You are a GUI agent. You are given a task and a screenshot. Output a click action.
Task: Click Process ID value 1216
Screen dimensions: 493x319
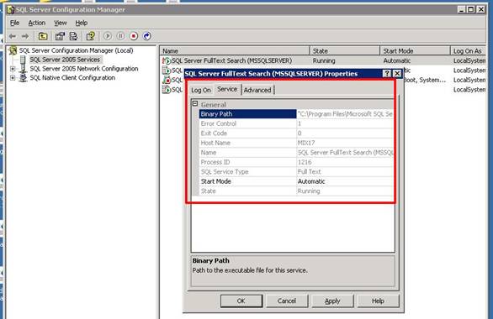click(305, 162)
